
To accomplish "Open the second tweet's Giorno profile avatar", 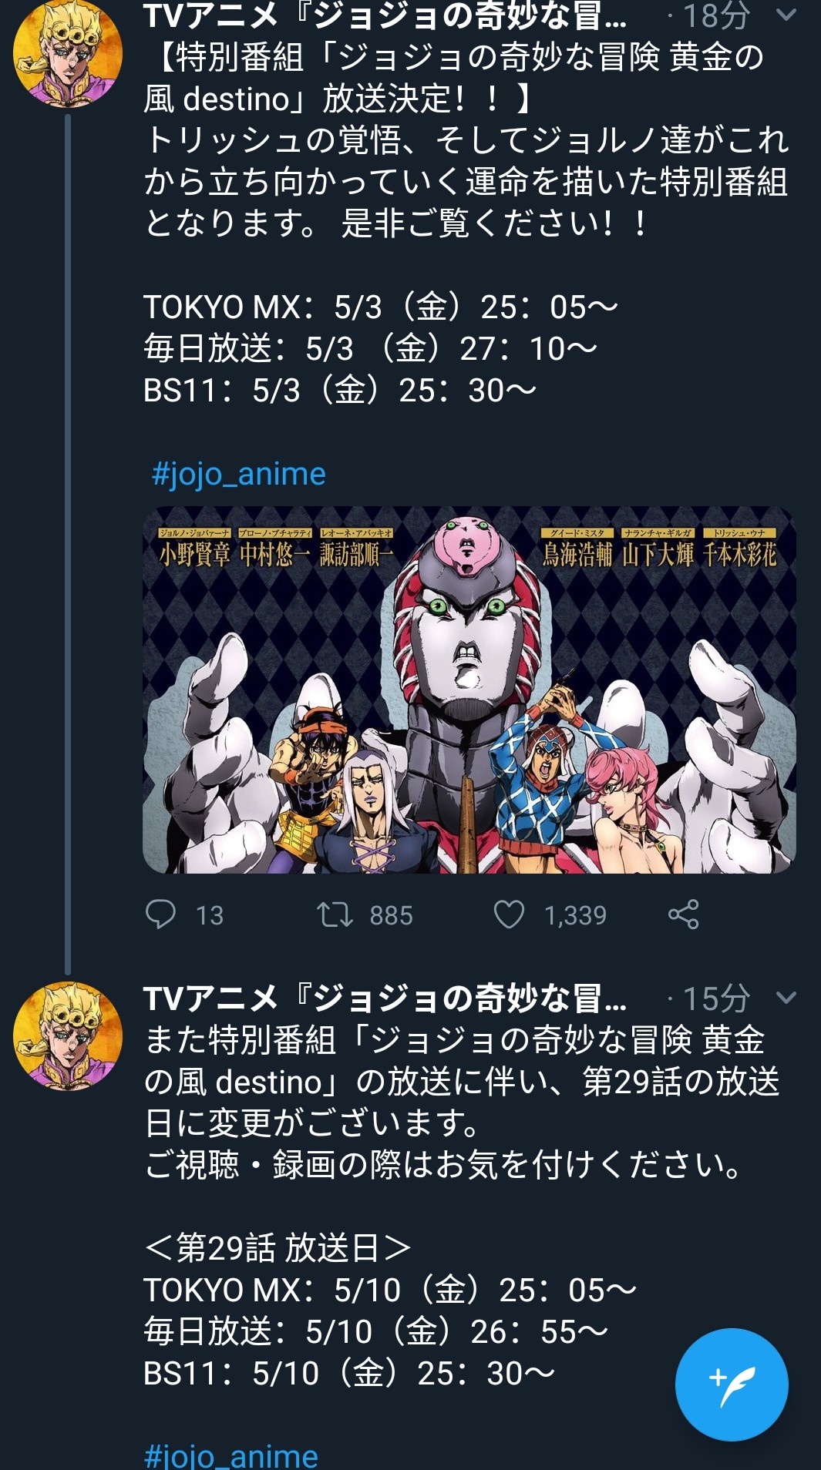I will tap(68, 1036).
